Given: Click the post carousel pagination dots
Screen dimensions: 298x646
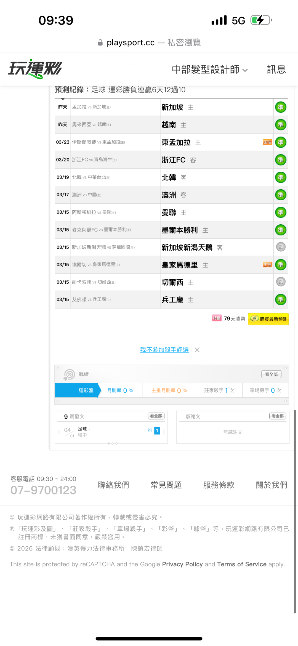Looking at the screenshot, I should [113, 443].
